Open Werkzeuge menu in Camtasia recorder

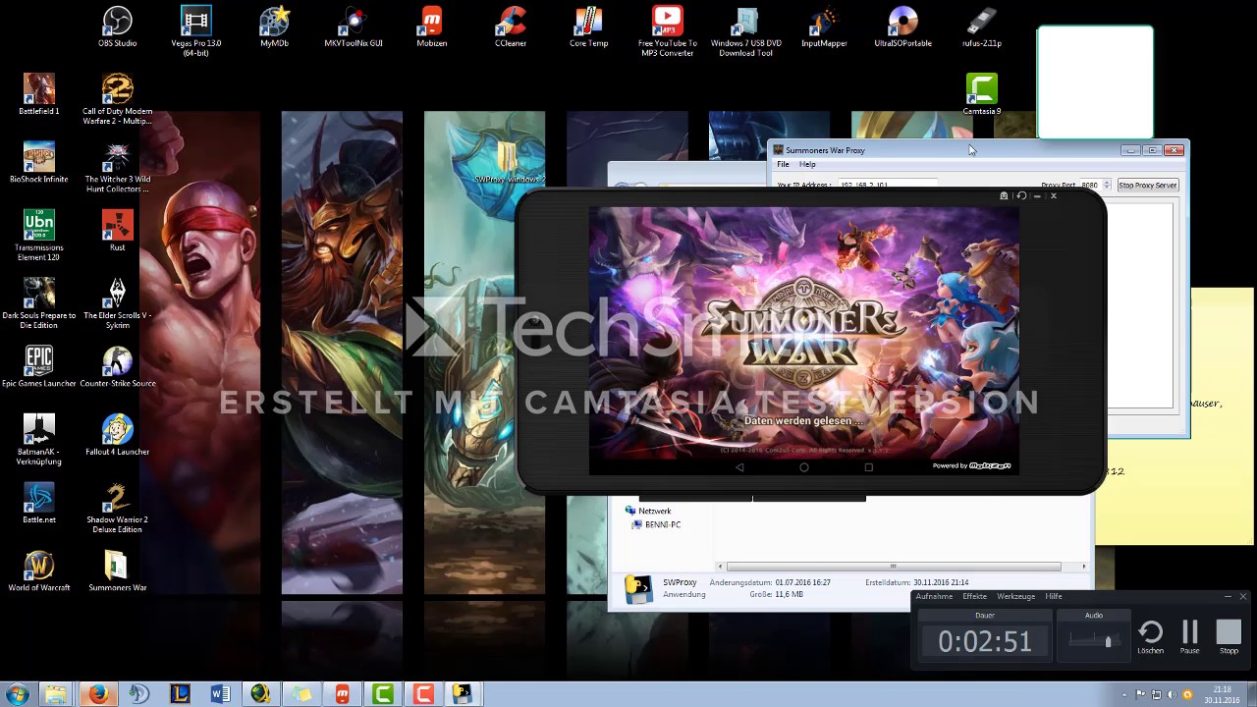pyautogui.click(x=1015, y=596)
